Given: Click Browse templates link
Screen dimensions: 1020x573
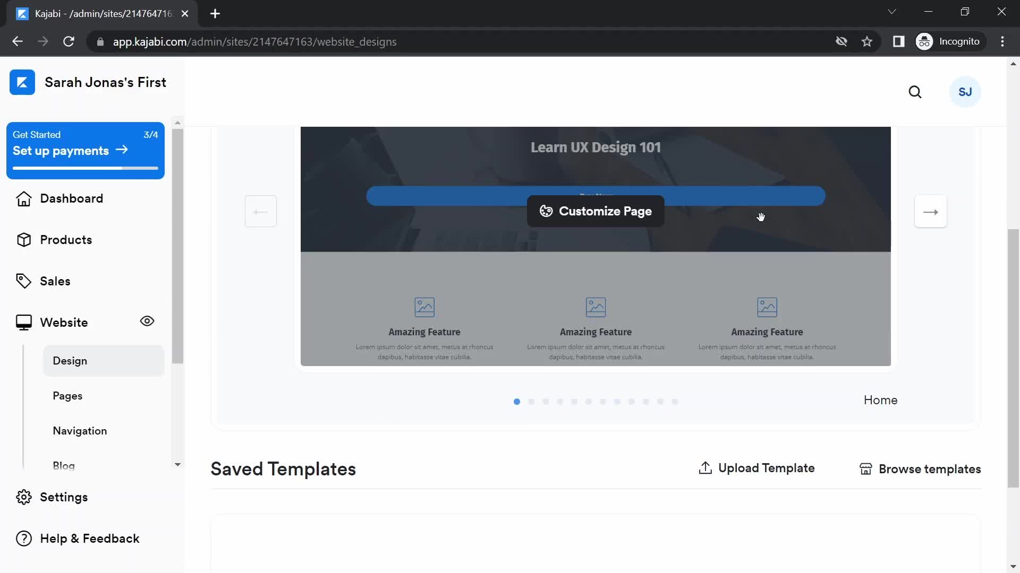Looking at the screenshot, I should (920, 469).
